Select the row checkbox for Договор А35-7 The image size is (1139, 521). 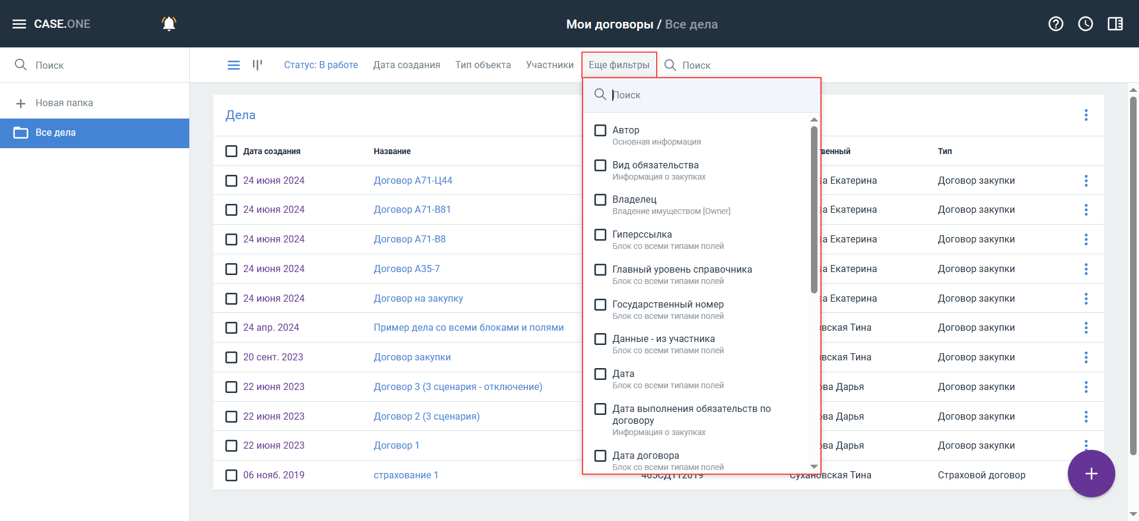click(231, 269)
